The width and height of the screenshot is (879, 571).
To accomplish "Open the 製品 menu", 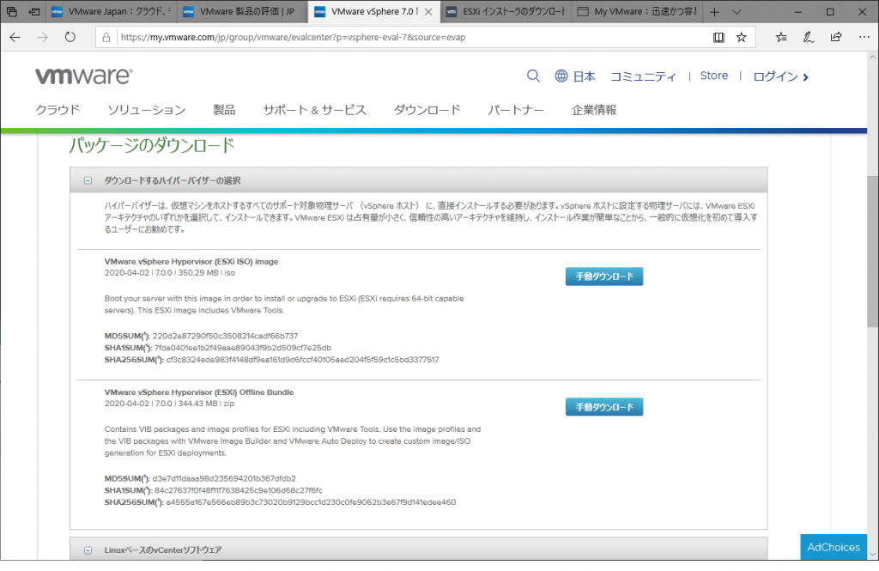I will pos(224,110).
